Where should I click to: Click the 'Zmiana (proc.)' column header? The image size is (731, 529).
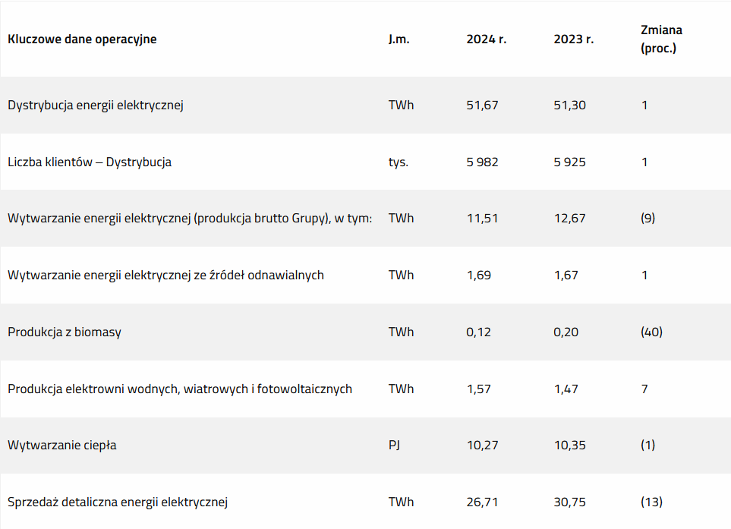click(x=661, y=39)
